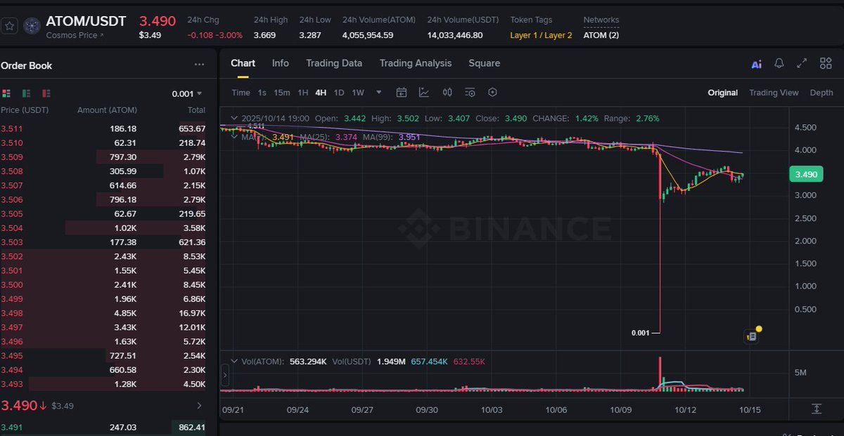Select sell order at price 3.493
The image size is (844, 436).
(x=103, y=384)
